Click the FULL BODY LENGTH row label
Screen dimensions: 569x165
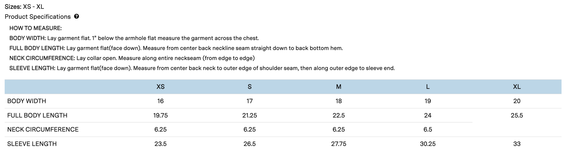(37, 115)
